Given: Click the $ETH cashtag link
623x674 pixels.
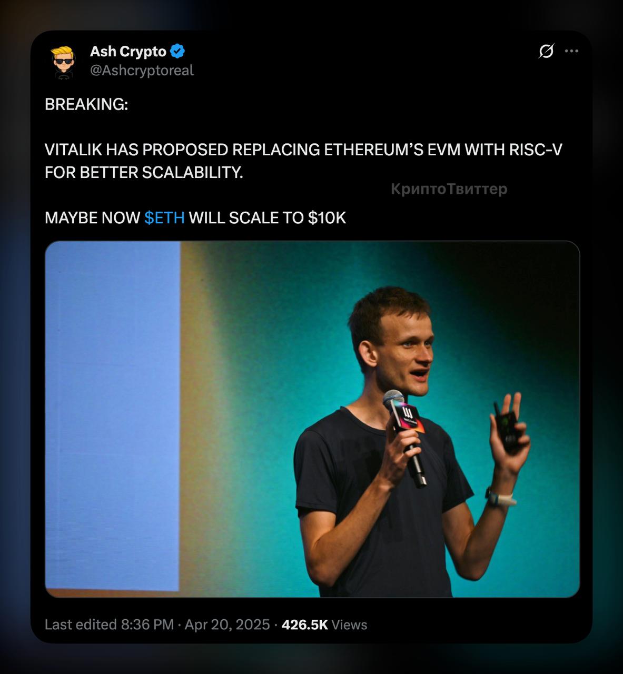Looking at the screenshot, I should (164, 218).
